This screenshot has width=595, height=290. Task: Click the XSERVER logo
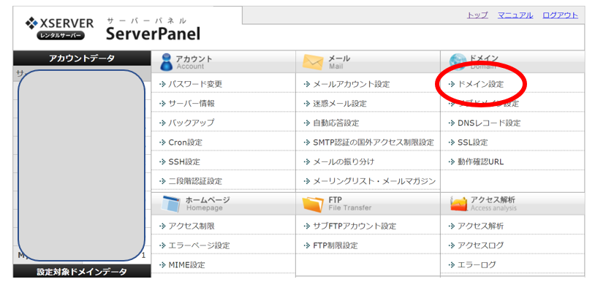[x=59, y=28]
